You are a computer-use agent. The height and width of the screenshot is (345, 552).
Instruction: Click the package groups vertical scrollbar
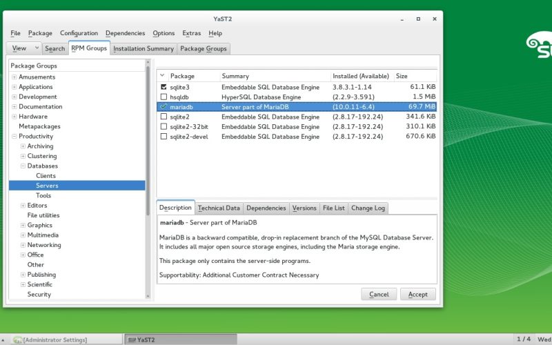point(148,141)
